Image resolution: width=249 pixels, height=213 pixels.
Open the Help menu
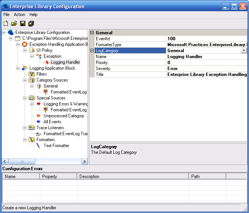point(34,15)
